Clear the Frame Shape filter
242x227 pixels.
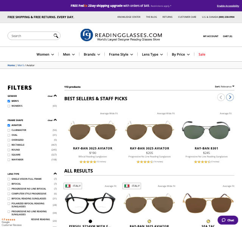[50, 120]
